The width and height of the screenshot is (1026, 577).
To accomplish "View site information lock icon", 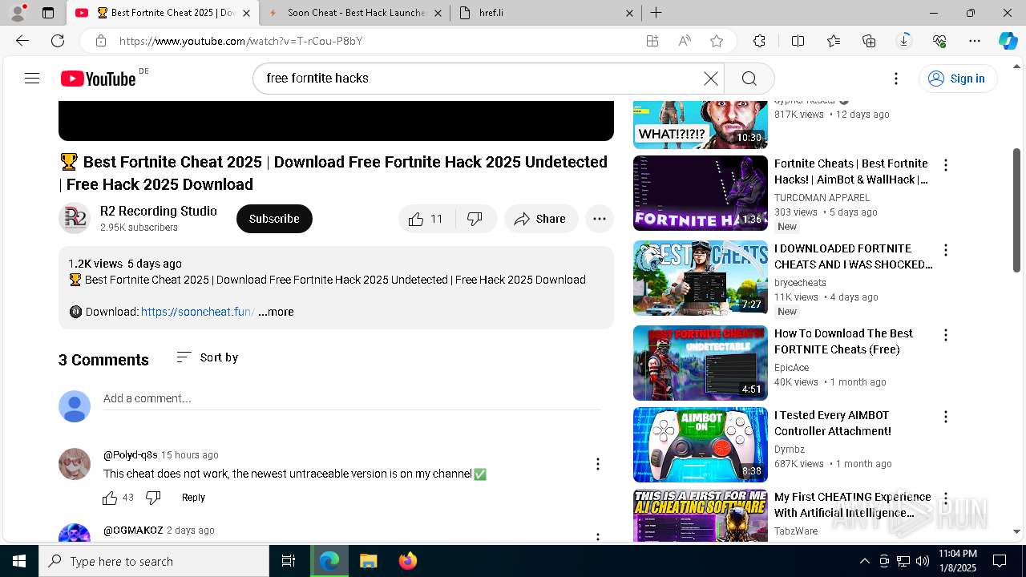I will coord(100,41).
